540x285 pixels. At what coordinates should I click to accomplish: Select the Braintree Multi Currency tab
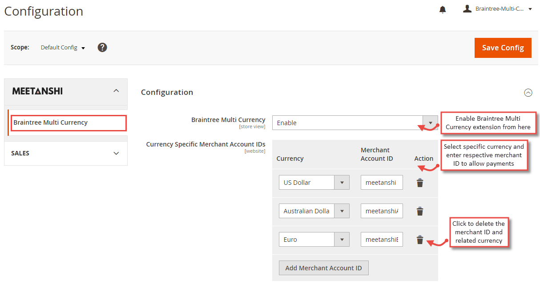[69, 122]
